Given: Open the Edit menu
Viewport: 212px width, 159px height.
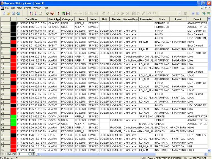Looking at the screenshot, I should pyautogui.click(x=13, y=8).
